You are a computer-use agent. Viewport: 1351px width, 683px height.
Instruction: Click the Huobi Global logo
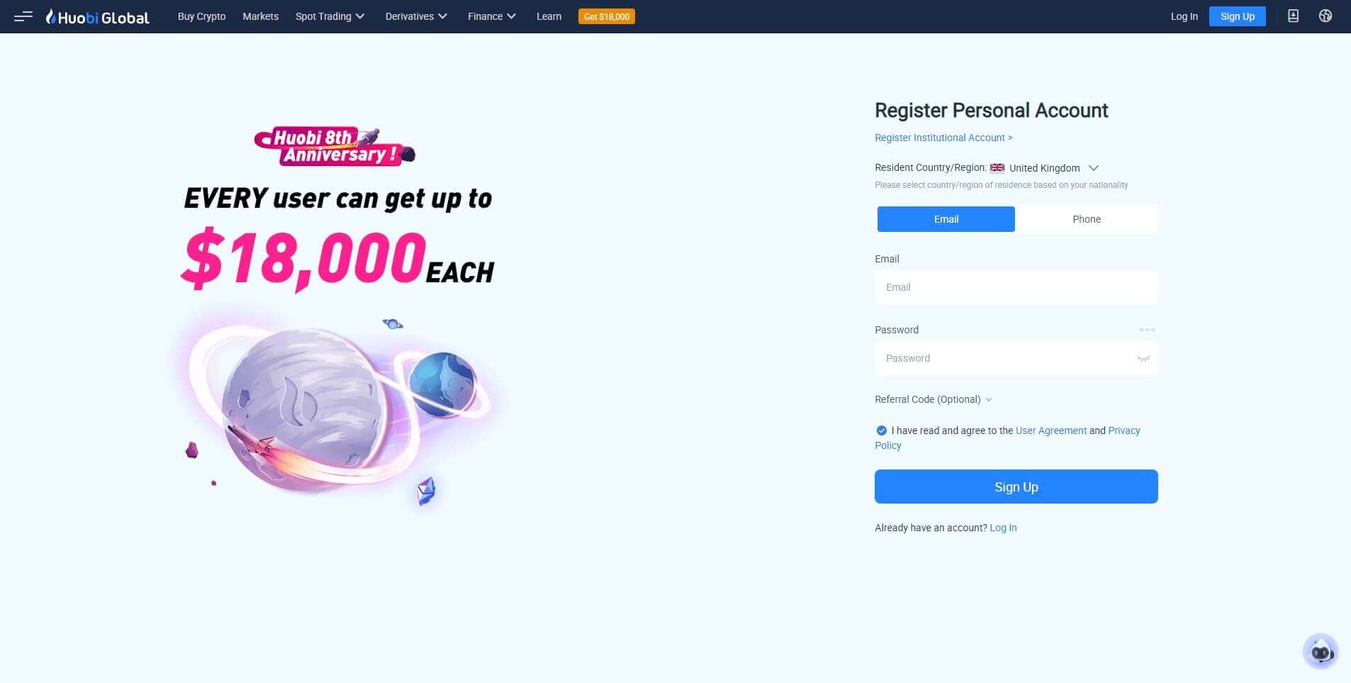click(98, 17)
